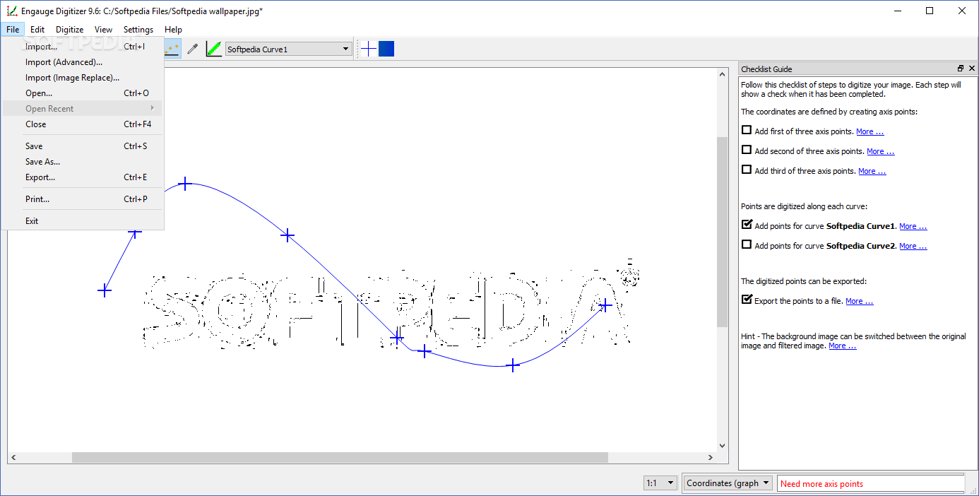979x496 pixels.
Task: Click the vertical scrollbar thumb of the canvas
Action: pyautogui.click(x=722, y=232)
